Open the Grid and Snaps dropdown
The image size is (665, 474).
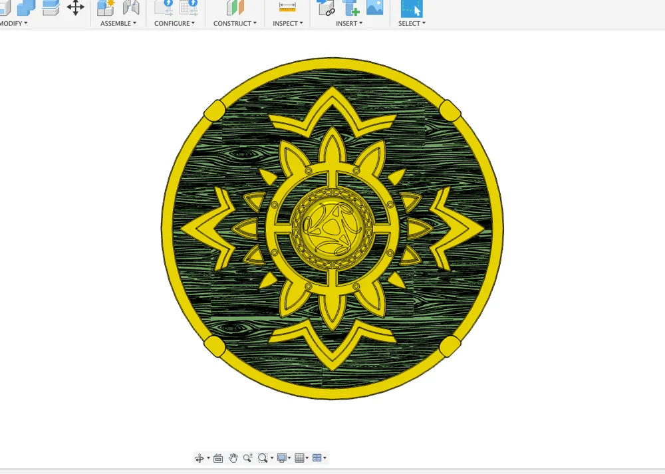coord(300,457)
